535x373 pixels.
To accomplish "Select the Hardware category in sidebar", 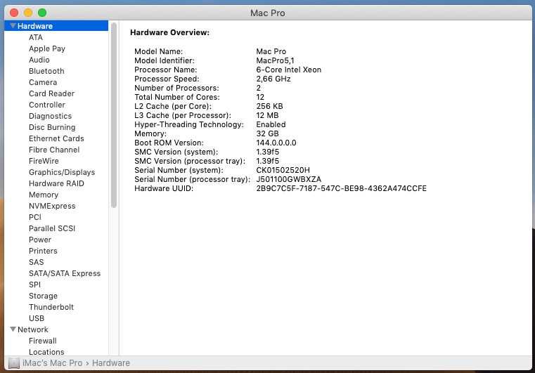I will tap(56, 26).
